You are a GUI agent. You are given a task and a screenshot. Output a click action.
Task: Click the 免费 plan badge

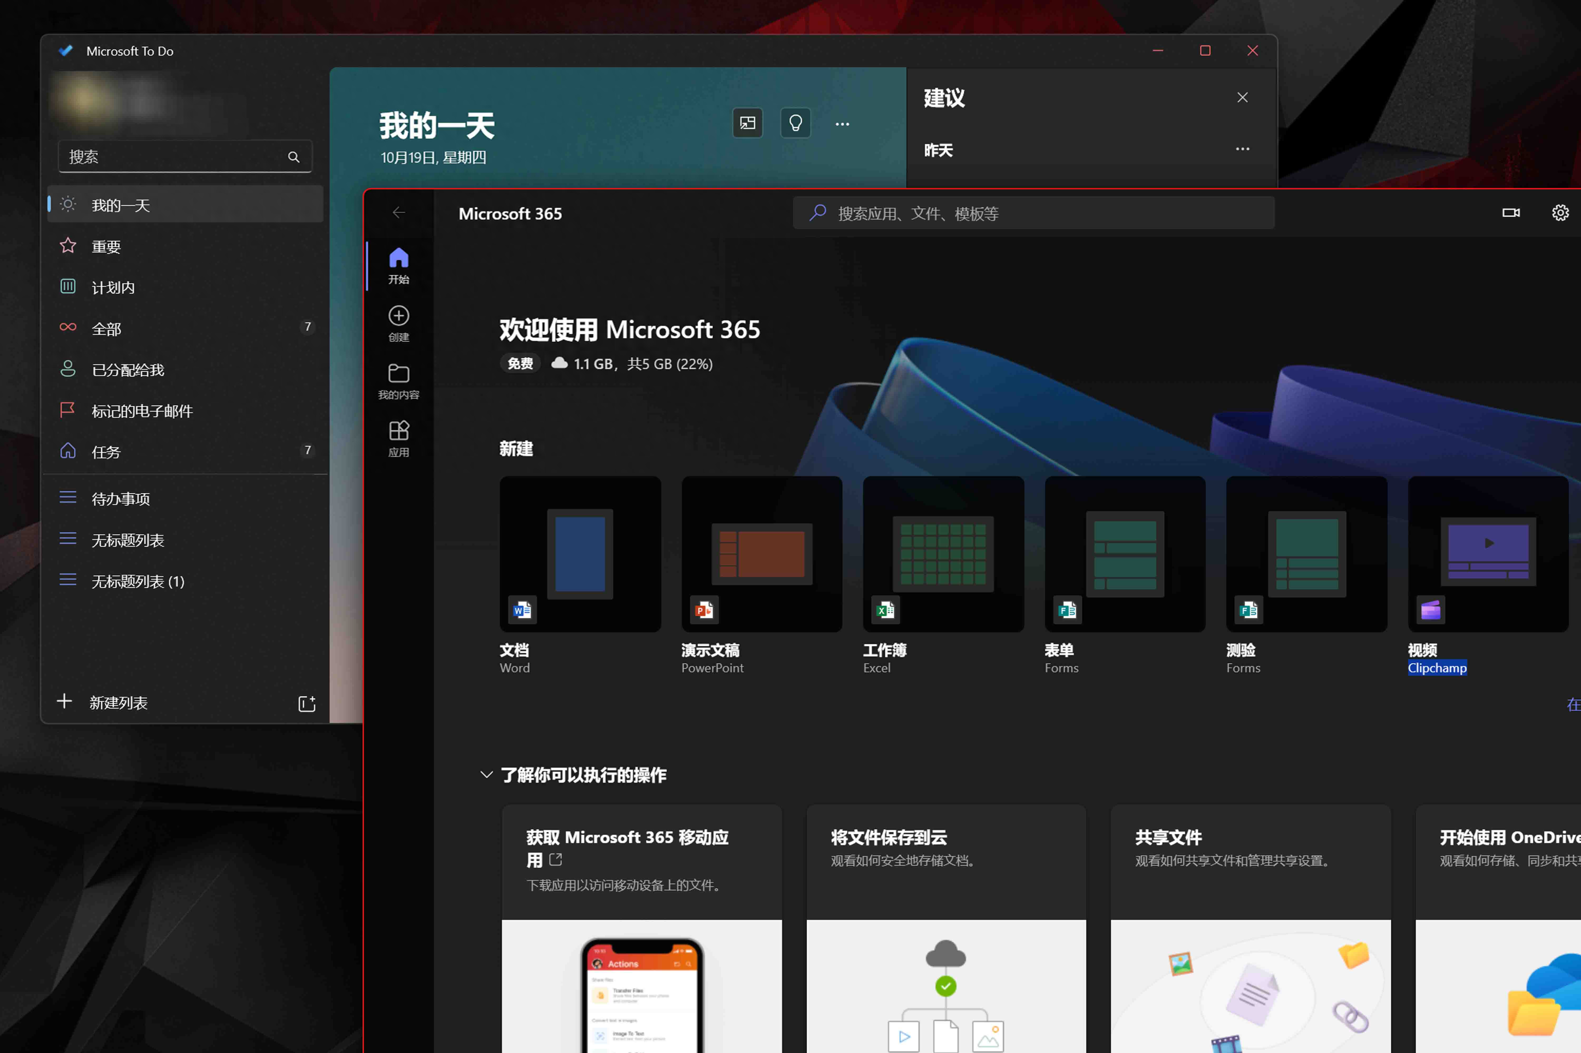[520, 363]
